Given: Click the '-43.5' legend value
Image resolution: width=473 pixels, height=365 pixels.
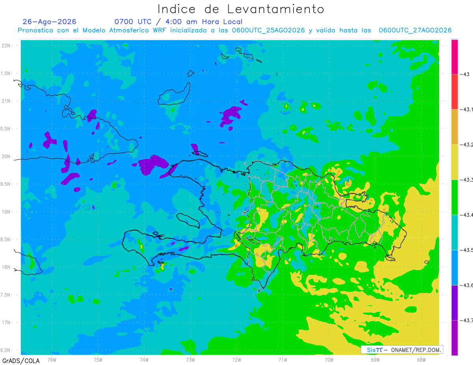Looking at the screenshot, I should pos(466,250).
